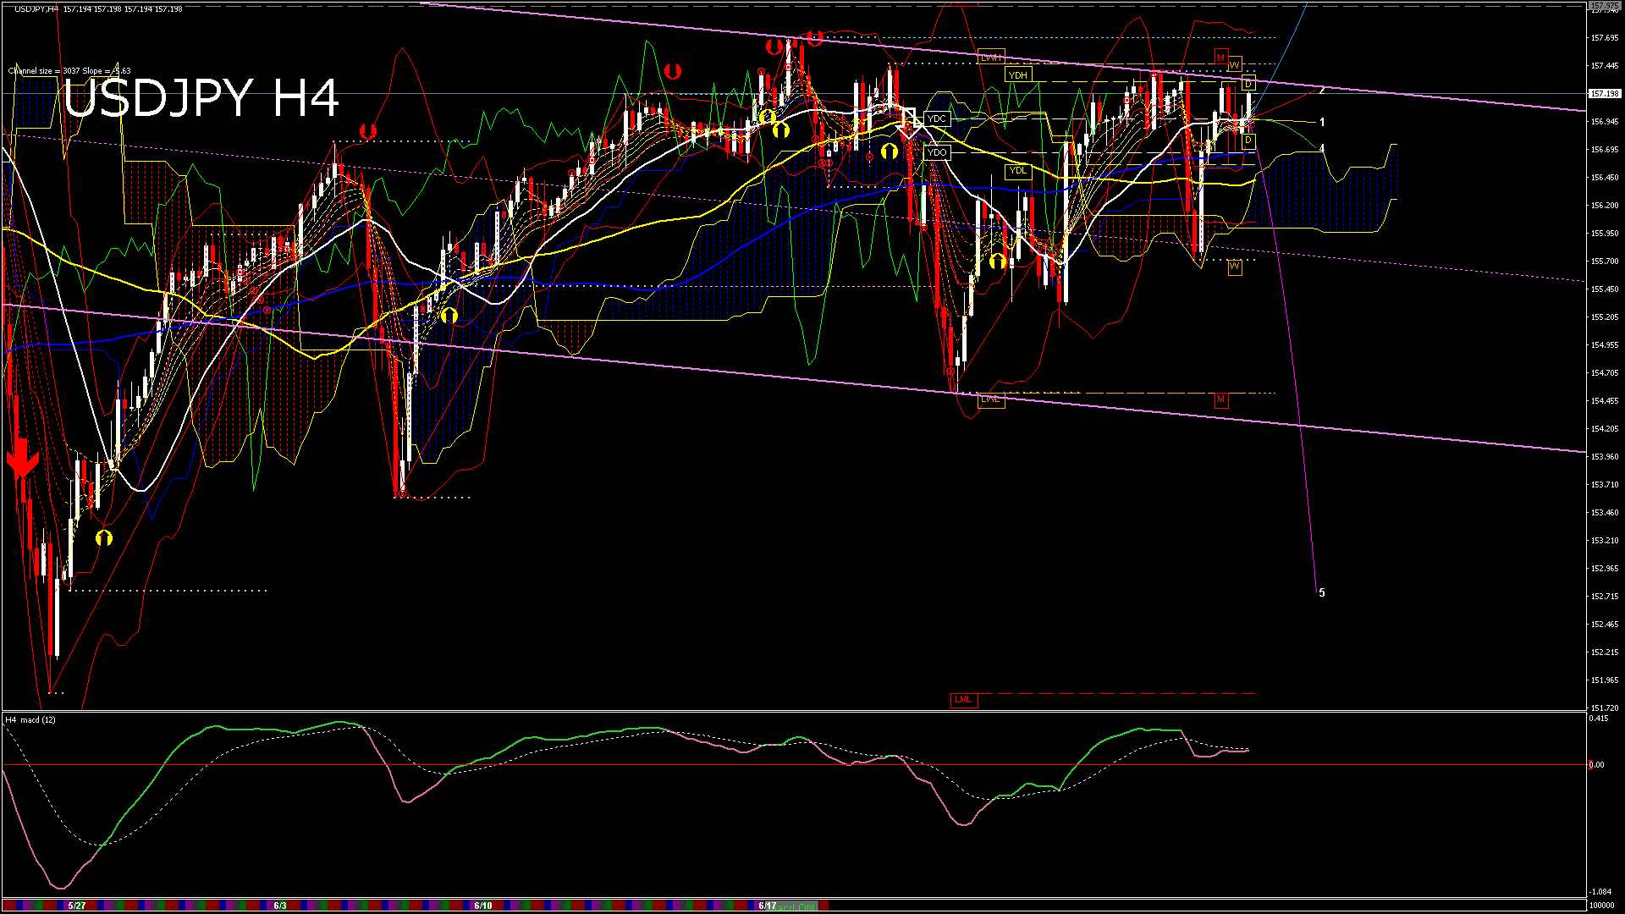Click the white hollow arrow beside YDC

[910, 122]
